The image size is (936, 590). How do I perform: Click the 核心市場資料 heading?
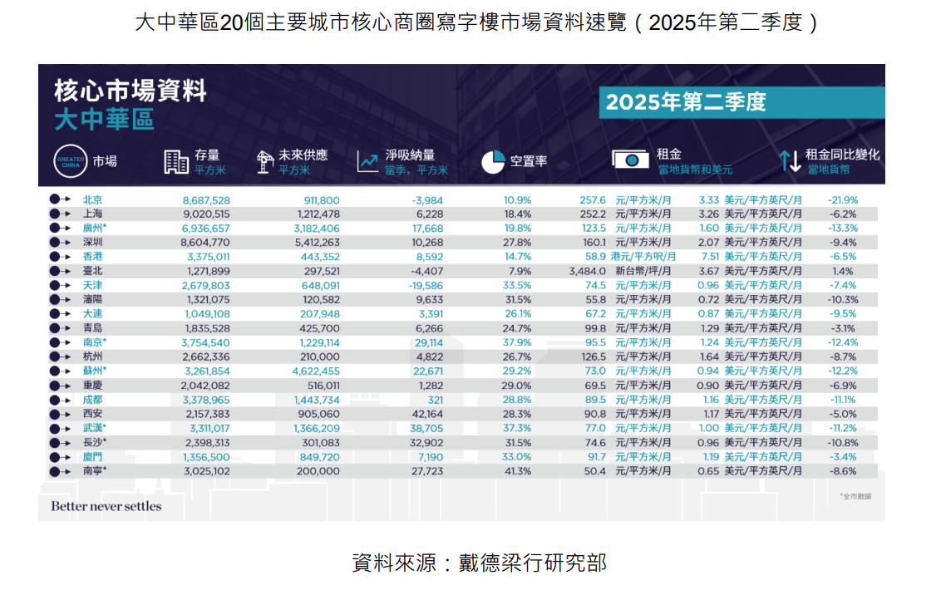coord(130,91)
